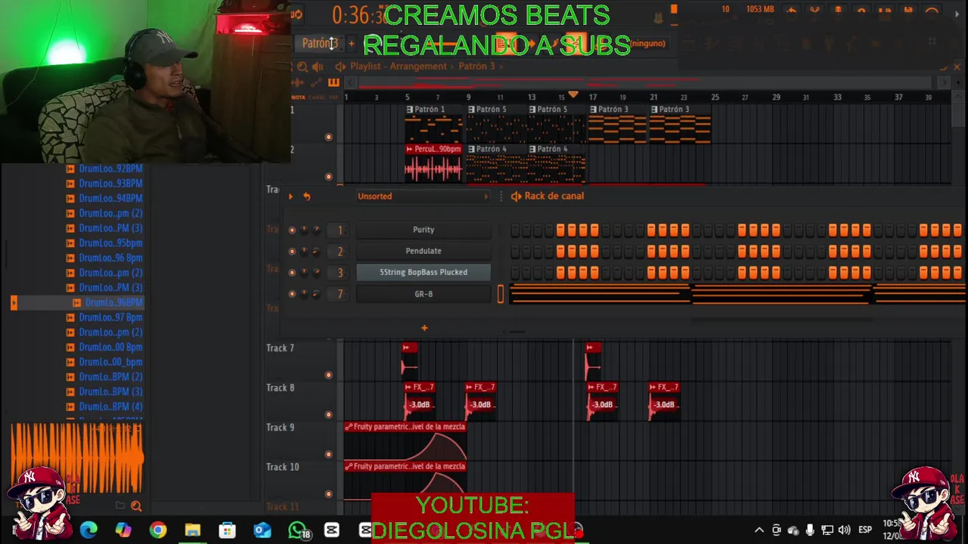Adjust Purity channel volume knob

[x=316, y=230]
